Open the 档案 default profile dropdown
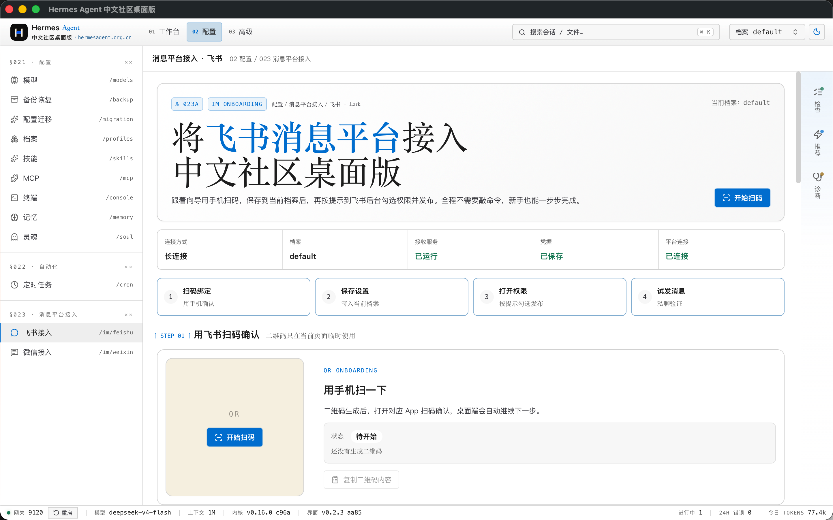The image size is (833, 520). (x=767, y=32)
